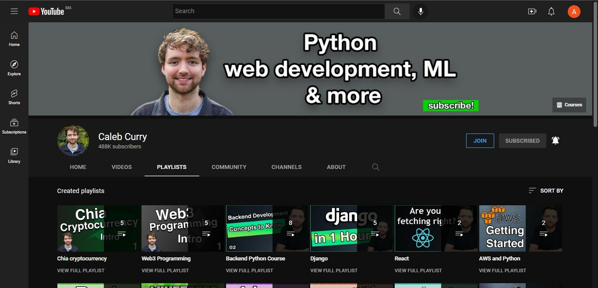Start voice search with microphone icon
This screenshot has height=288, width=598.
pos(421,11)
